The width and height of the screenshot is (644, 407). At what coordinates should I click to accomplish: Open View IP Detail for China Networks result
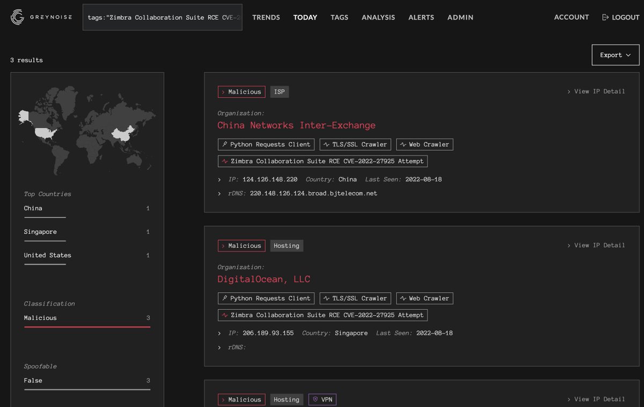pos(596,91)
